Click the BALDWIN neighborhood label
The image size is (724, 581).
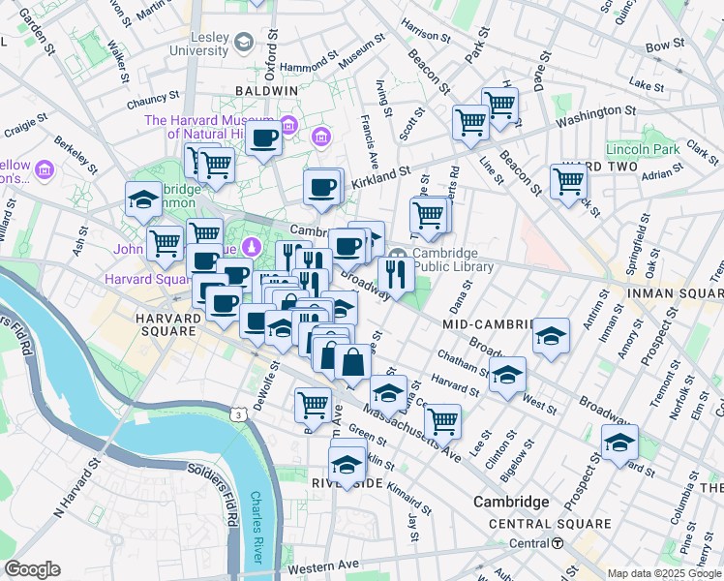pos(267,91)
